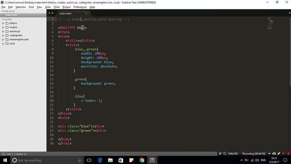This screenshot has width=291, height=164.
Task: Open the volume control icon
Action: (x=257, y=160)
